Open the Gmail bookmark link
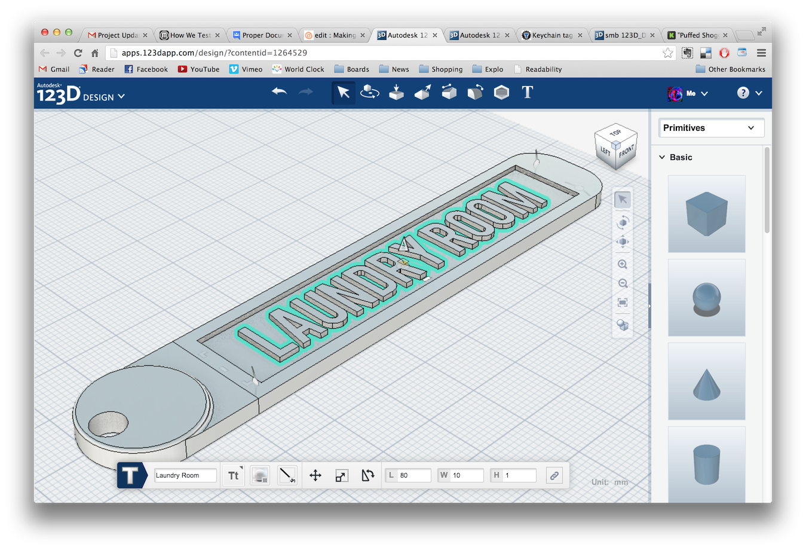 pos(53,69)
